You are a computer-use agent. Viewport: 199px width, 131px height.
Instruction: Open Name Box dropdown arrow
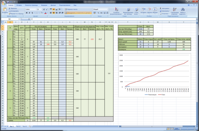(x=19, y=19)
